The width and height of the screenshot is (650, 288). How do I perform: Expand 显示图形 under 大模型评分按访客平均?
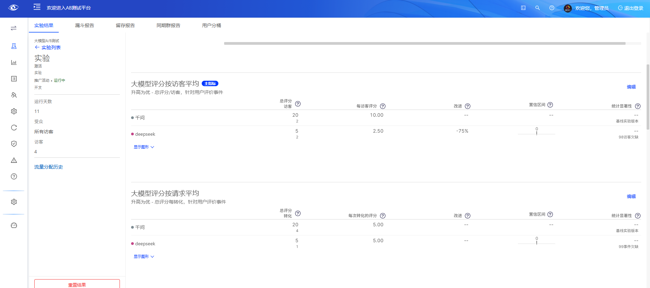pyautogui.click(x=144, y=147)
